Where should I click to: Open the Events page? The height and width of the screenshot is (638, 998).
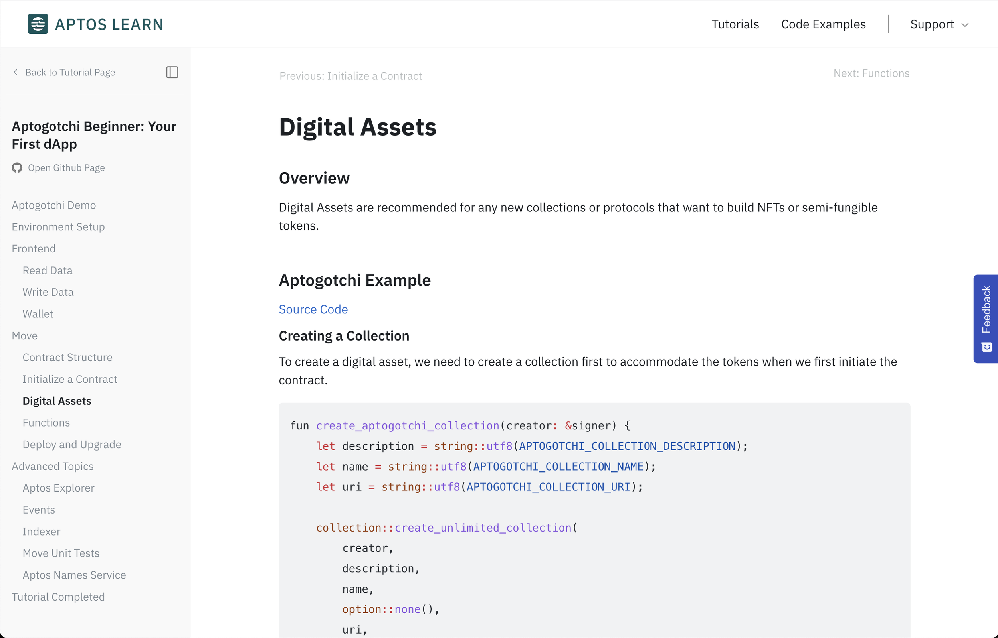39,509
